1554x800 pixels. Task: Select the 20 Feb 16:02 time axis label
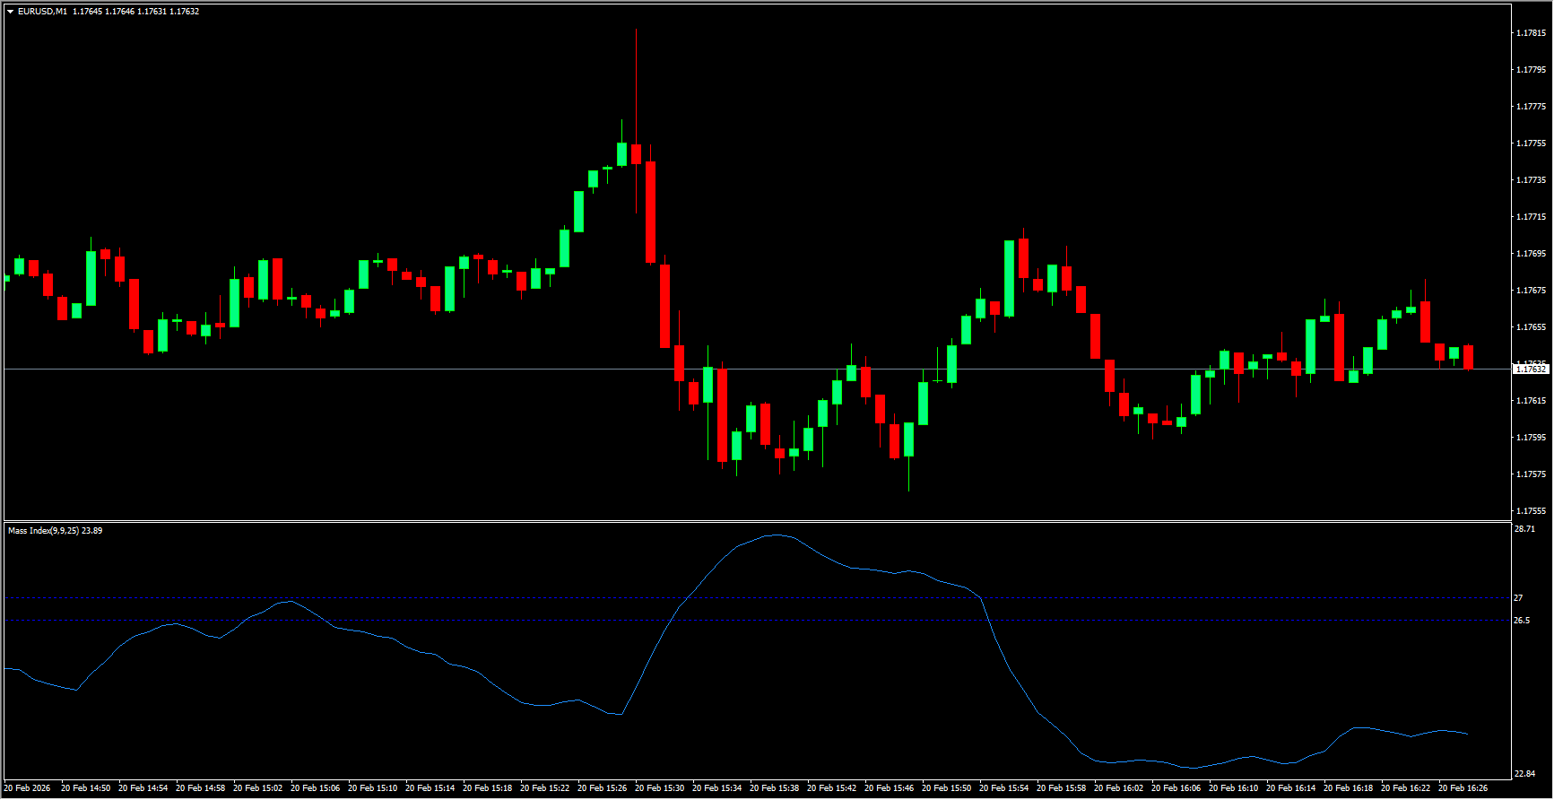1118,788
